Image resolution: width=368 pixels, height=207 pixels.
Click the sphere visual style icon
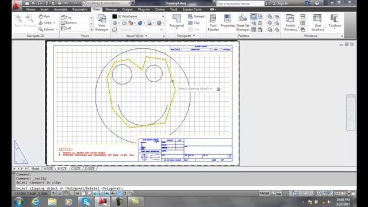coord(159,23)
